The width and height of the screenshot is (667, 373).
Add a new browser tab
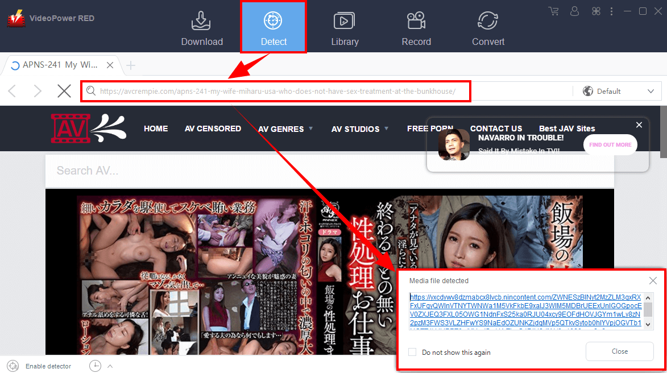point(131,65)
